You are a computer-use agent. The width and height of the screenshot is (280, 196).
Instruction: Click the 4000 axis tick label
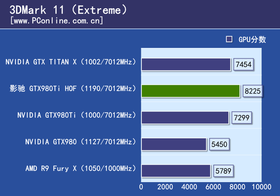tap(189, 187)
